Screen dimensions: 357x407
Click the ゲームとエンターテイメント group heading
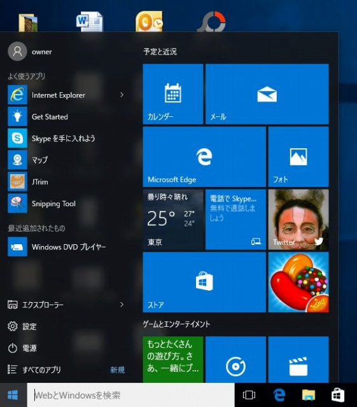tap(176, 324)
